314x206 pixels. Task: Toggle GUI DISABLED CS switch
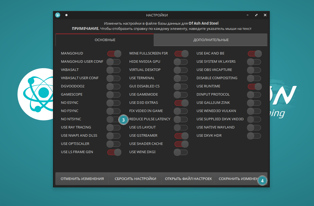[x=181, y=86]
